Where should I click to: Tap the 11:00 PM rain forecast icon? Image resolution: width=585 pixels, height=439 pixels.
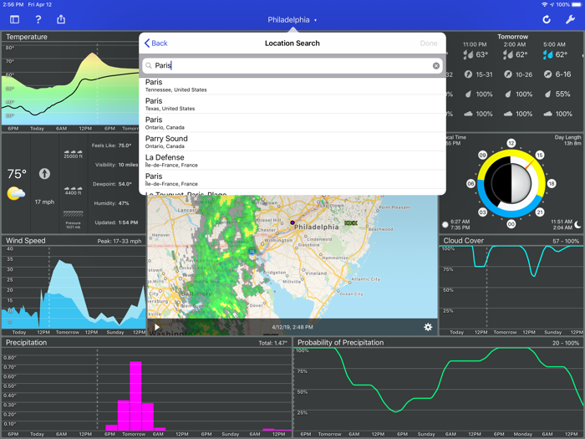click(x=468, y=55)
